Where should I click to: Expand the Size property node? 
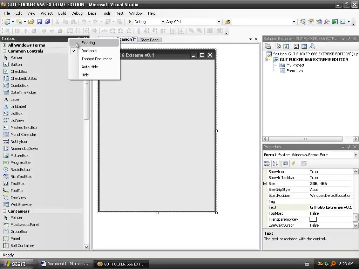pos(265,184)
